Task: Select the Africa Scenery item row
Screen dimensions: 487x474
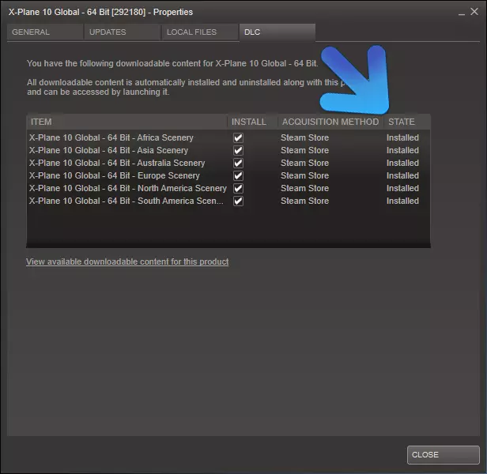Action: click(x=228, y=137)
